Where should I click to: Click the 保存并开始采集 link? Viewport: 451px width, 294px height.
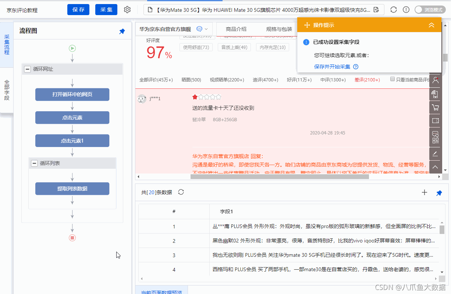point(332,67)
